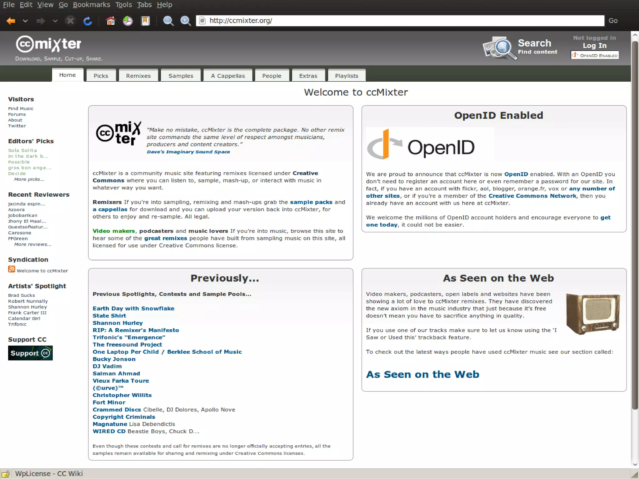Open the bookmarks book icon
Screen dimensions: 639x479
pos(145,21)
